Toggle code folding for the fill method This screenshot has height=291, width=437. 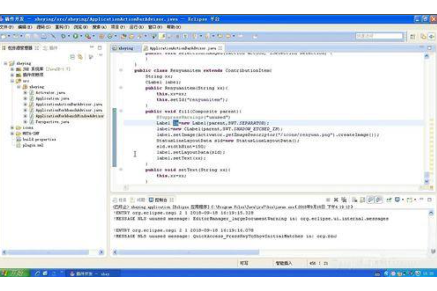pyautogui.click(x=120, y=112)
